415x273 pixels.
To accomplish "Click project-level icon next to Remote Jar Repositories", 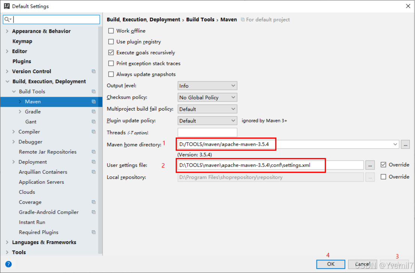I will (94, 152).
